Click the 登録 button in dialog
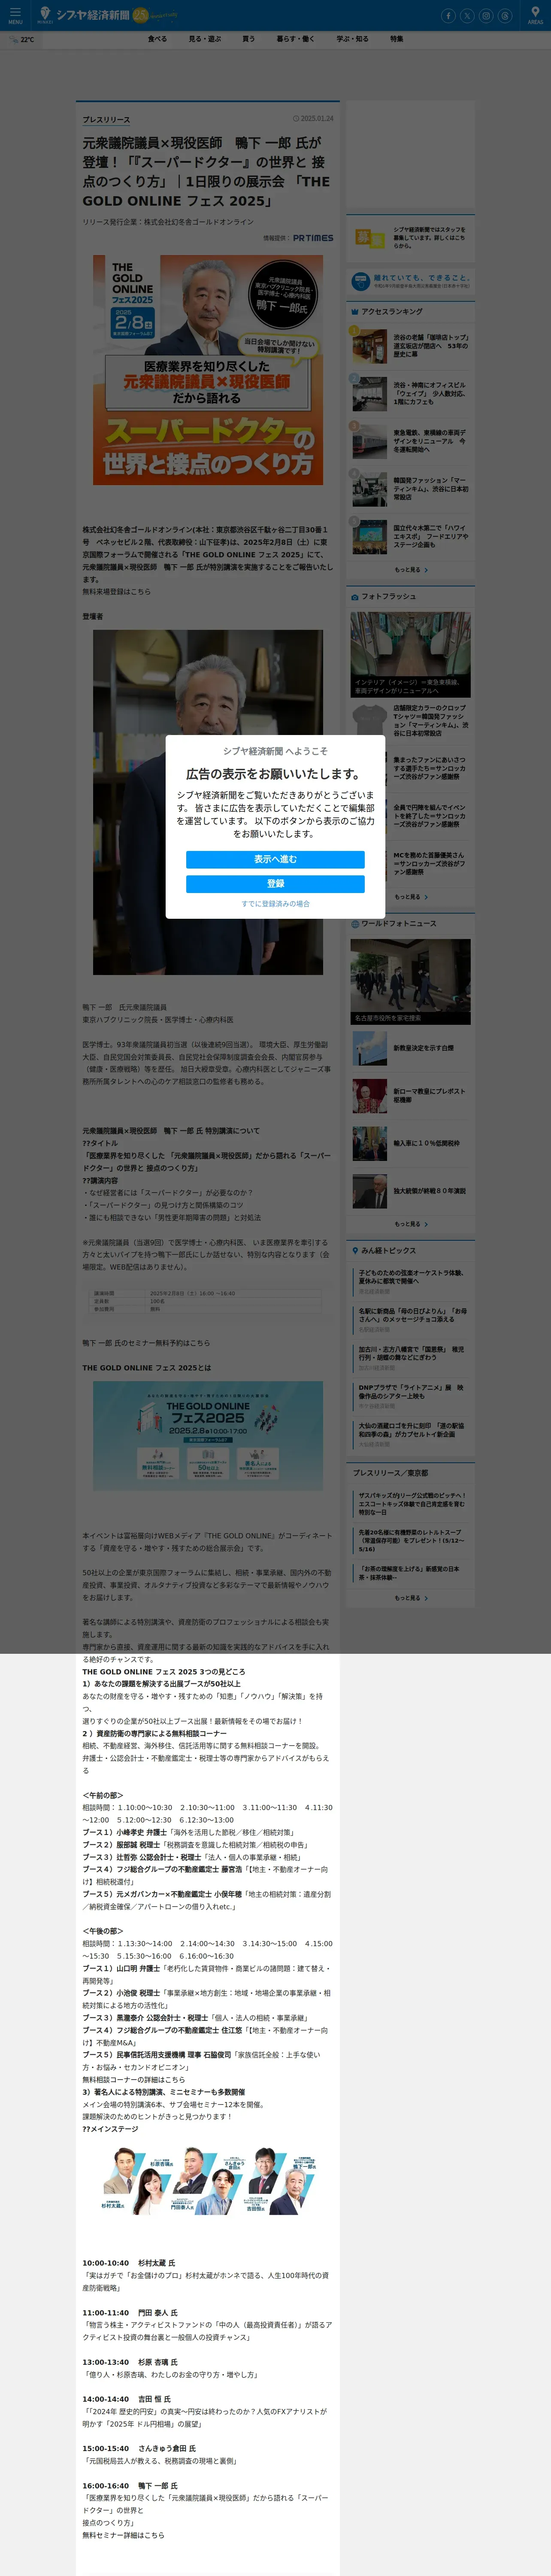Screen dimensions: 551x2576 pos(275,884)
